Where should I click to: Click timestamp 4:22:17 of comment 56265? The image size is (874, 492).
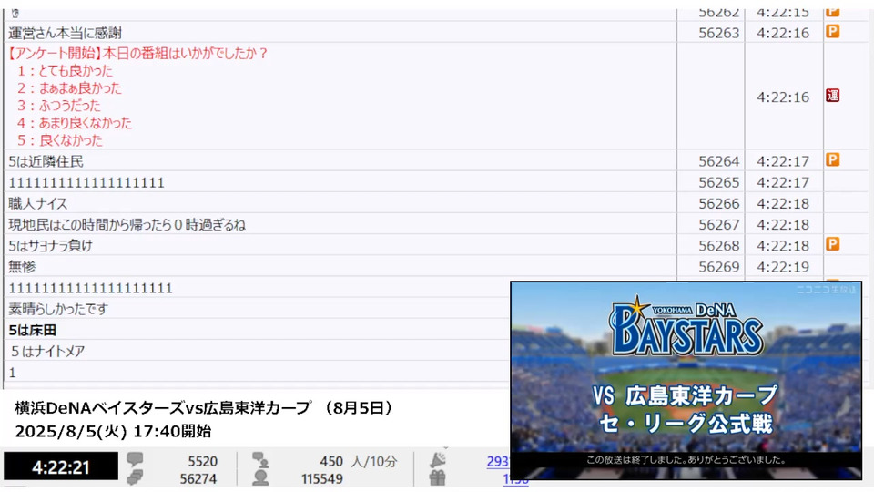pos(783,182)
